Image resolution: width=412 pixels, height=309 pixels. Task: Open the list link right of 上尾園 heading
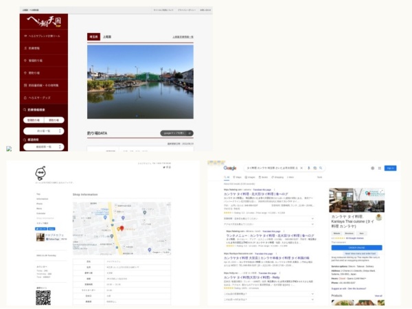click(183, 37)
